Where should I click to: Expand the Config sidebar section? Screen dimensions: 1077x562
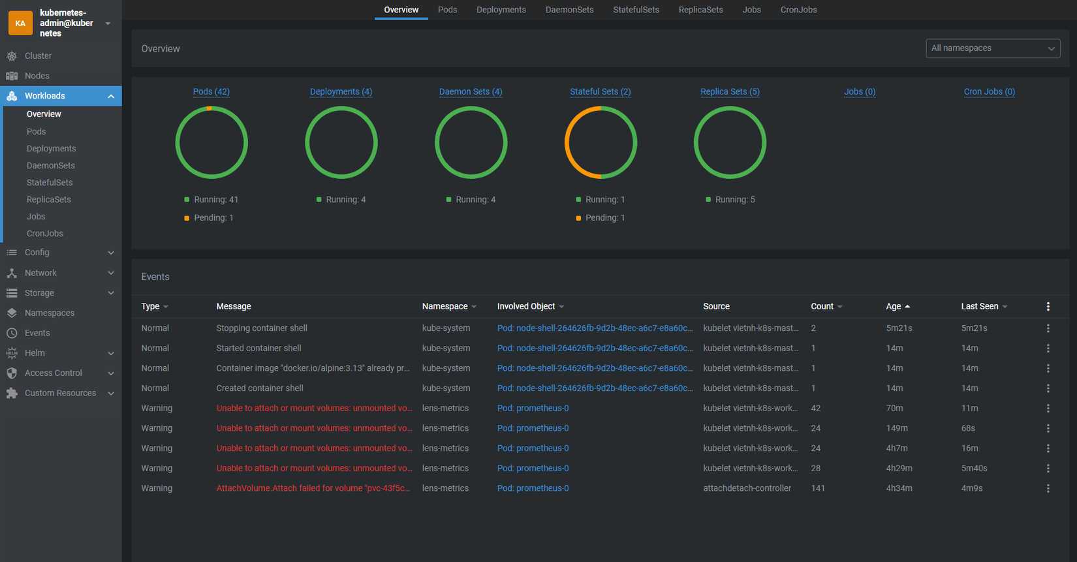(x=111, y=253)
